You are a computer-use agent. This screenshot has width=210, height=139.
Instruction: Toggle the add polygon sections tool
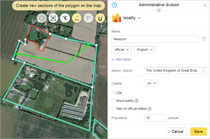coord(77,18)
